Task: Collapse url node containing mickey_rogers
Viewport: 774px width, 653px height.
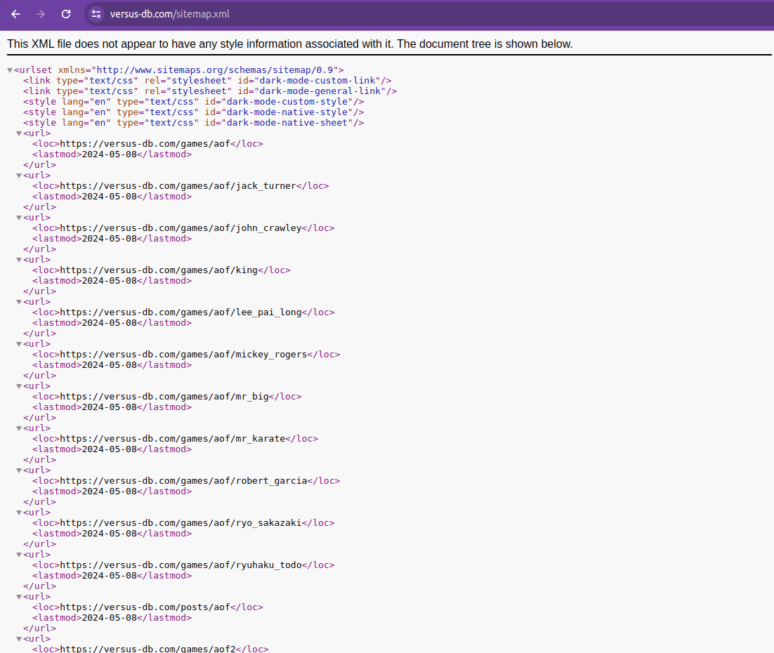Action: [x=19, y=344]
